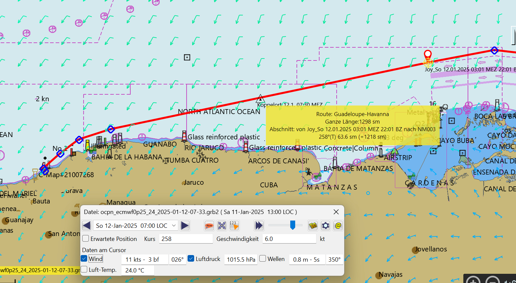516x283 pixels.
Task: Select lighthouse at BAHIA DE MATANZAS
Action: click(335, 163)
